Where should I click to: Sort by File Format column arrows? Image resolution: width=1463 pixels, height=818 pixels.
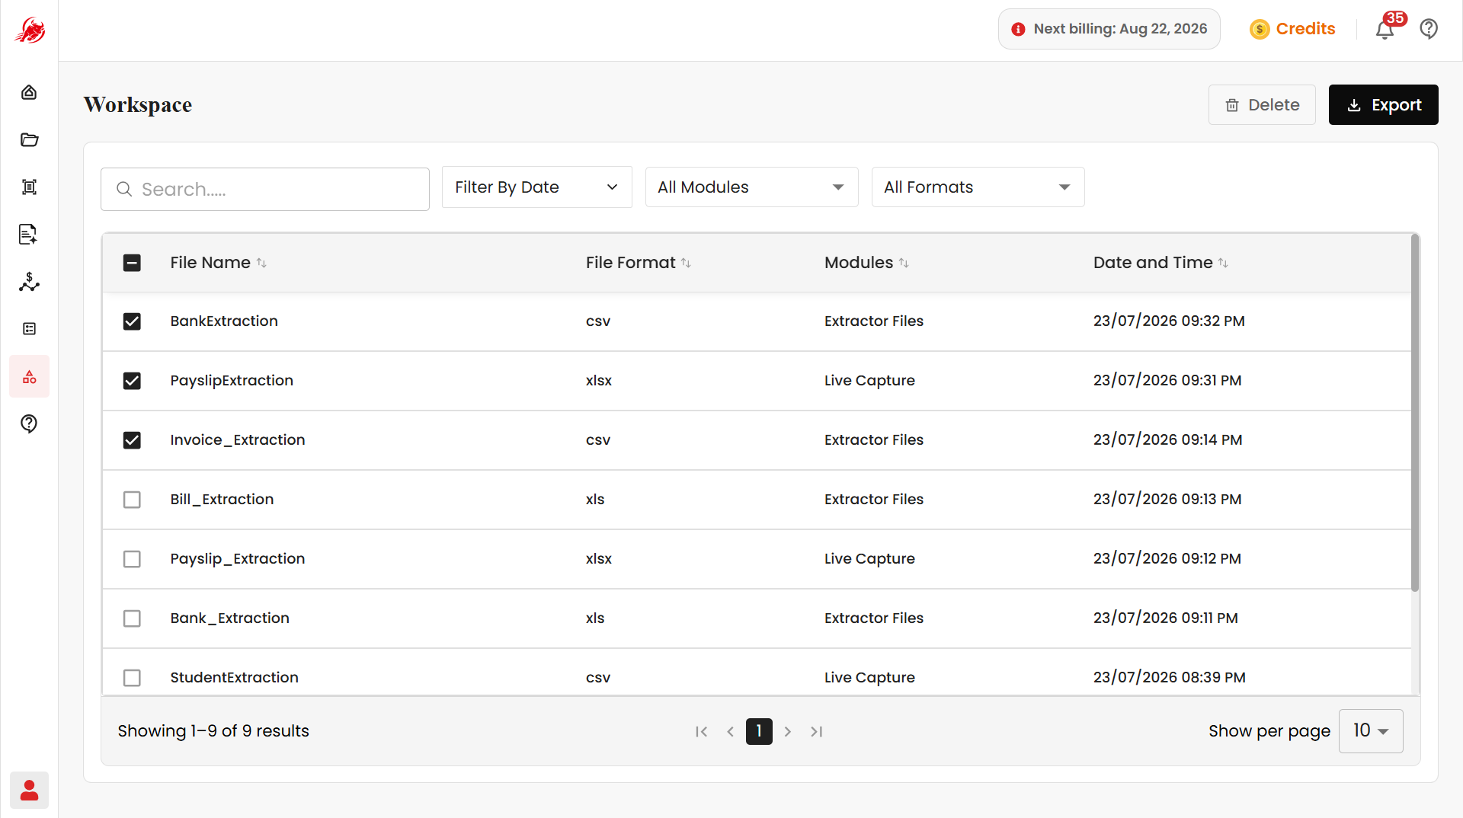686,263
